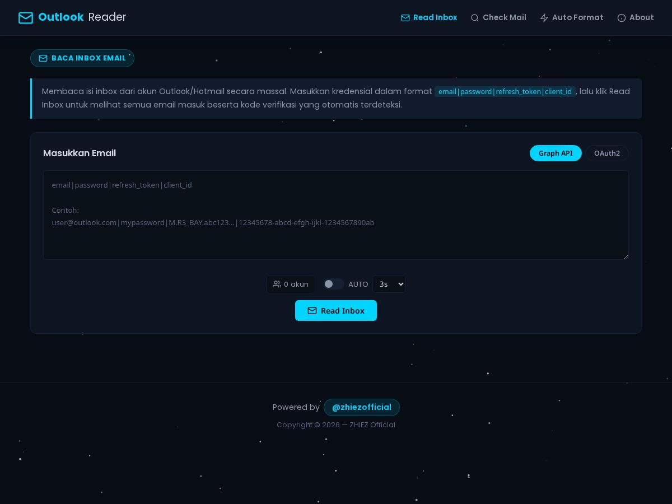Click the AUTO label text
The width and height of the screenshot is (672, 504).
[358, 284]
